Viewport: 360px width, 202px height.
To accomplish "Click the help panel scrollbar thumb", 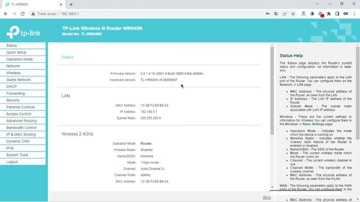I will (x=358, y=93).
